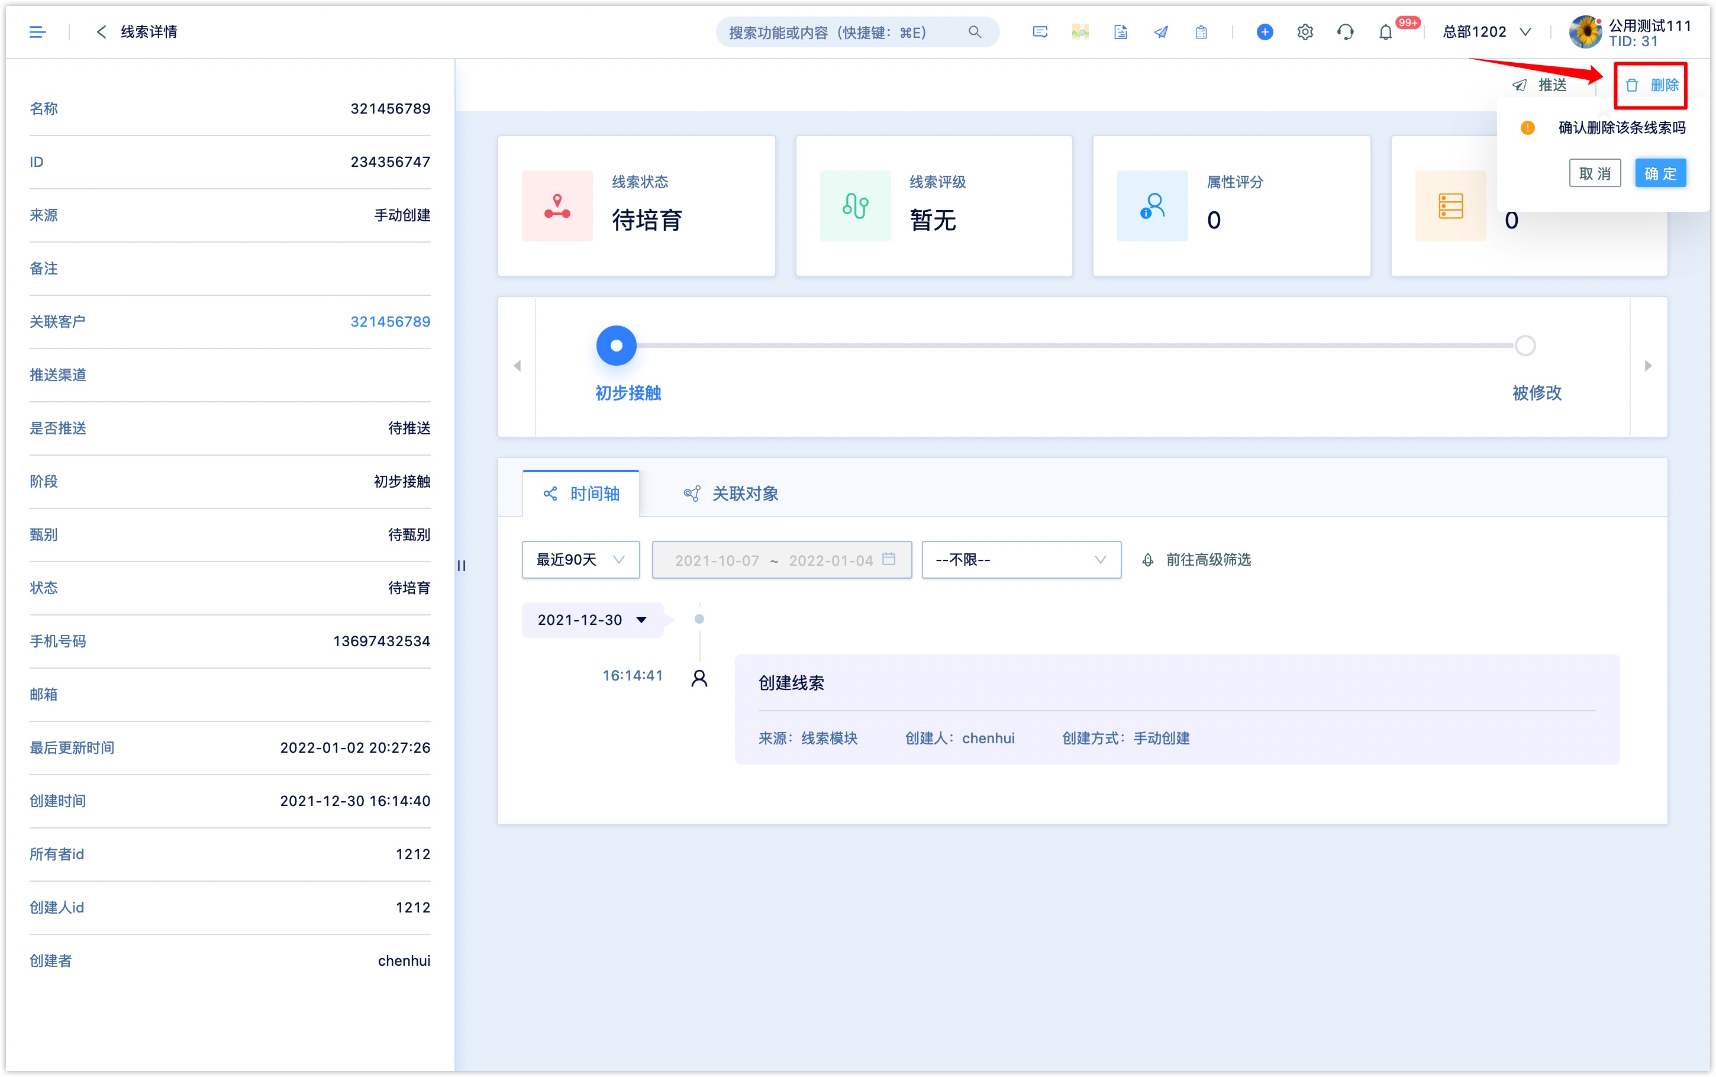Click the 待培育 status card text
Screen dimensions: 1716x1077
(647, 220)
